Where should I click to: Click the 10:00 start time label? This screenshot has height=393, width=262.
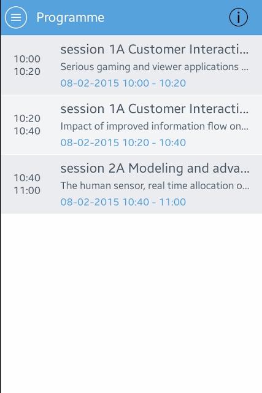point(27,59)
